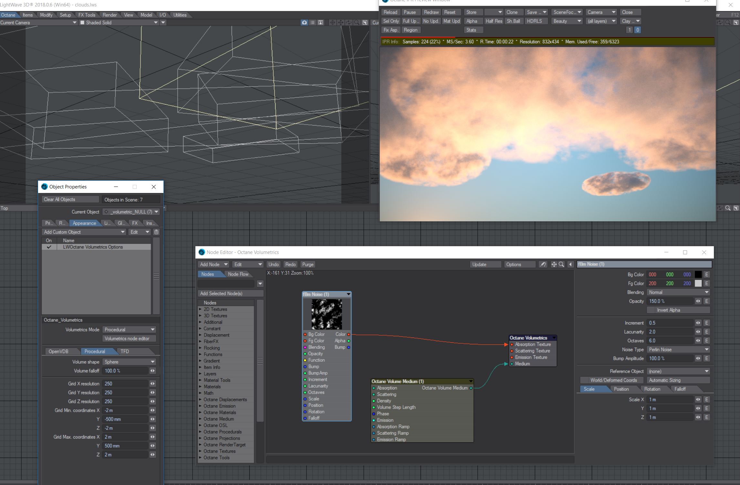740x485 pixels.
Task: Click the camera icon in viewport header
Action: click(x=304, y=23)
